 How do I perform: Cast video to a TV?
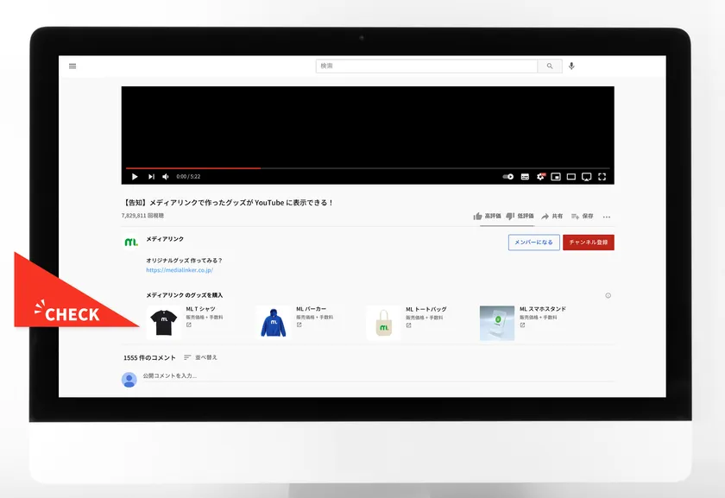(x=586, y=176)
